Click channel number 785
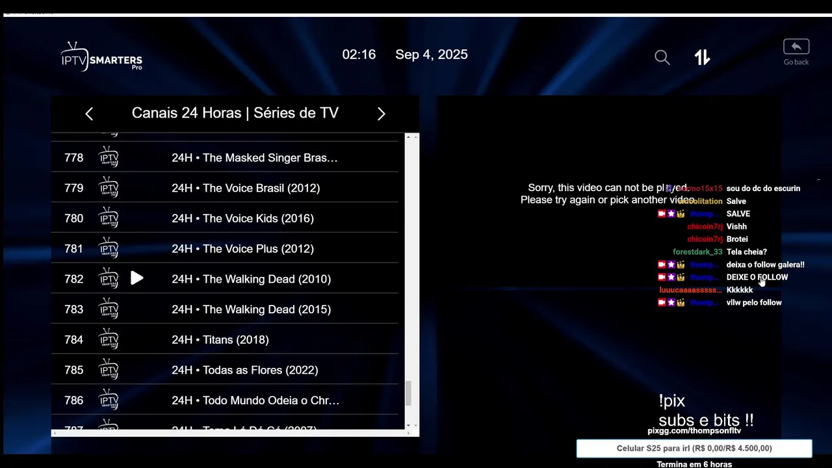This screenshot has width=832, height=468. [73, 370]
